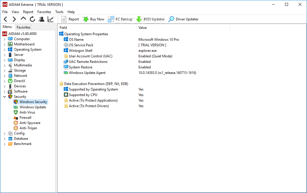
Task: Click the Report toolbar button
Action: pyautogui.click(x=70, y=19)
